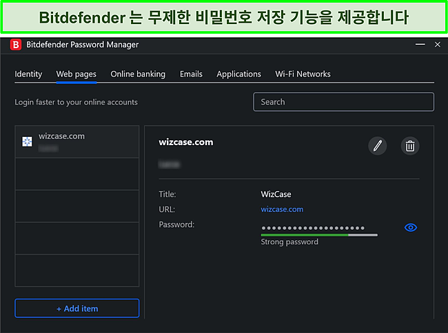Click the URL: field label
Image resolution: width=448 pixels, height=333 pixels.
pos(167,210)
